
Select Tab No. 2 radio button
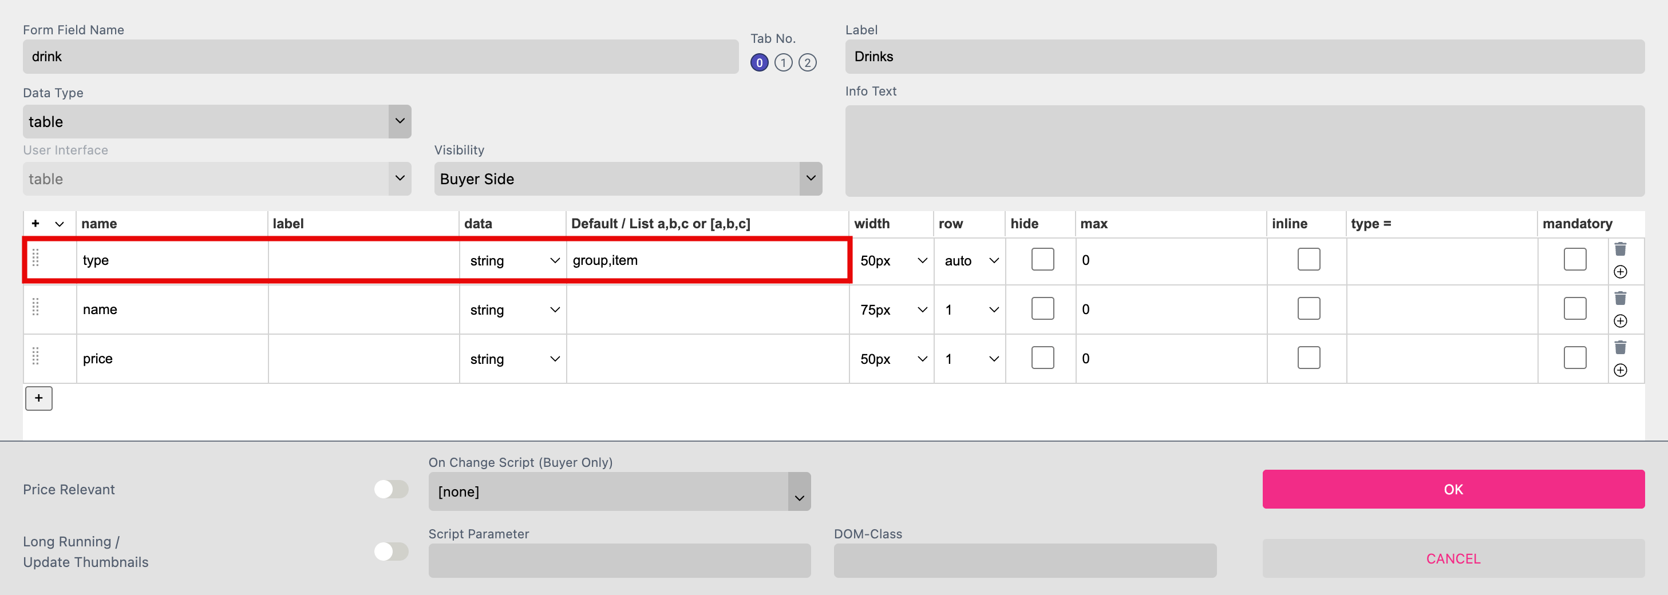808,63
